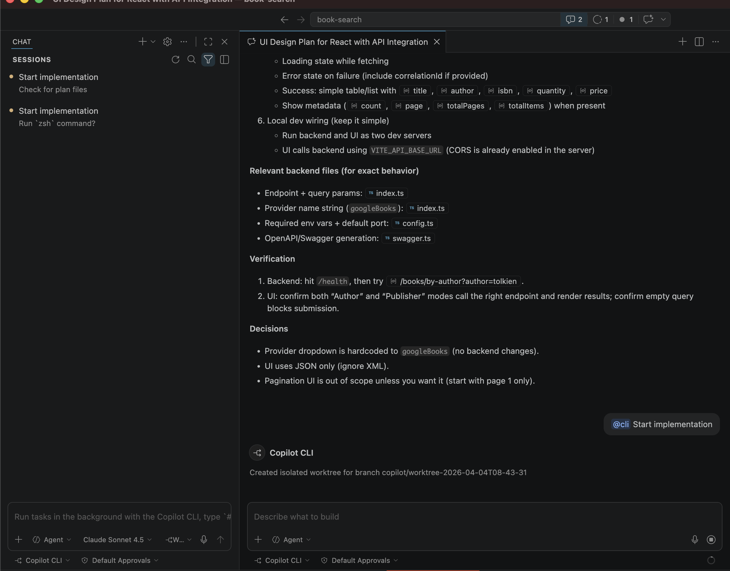
Task: Open index.ts link for Endpoint query params
Action: pos(386,193)
